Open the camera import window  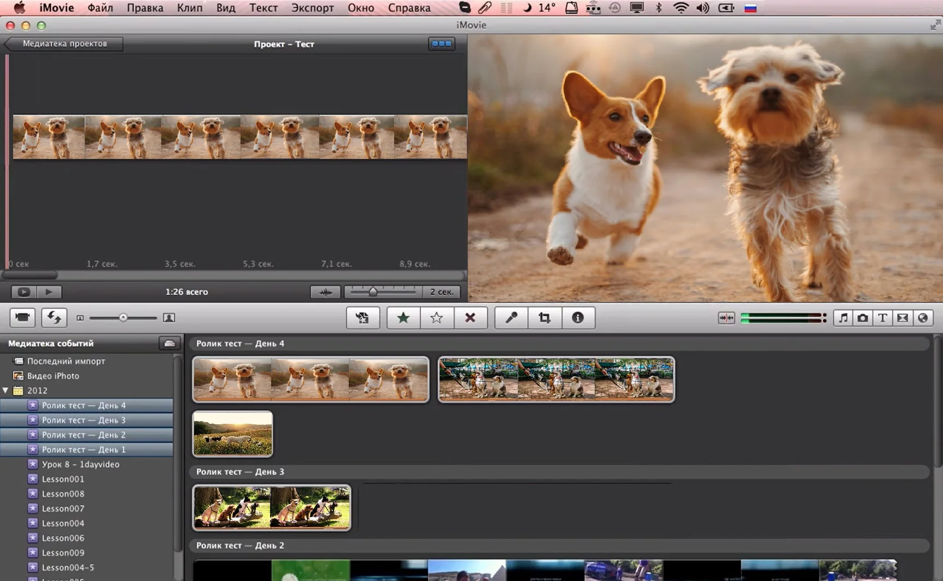22,318
